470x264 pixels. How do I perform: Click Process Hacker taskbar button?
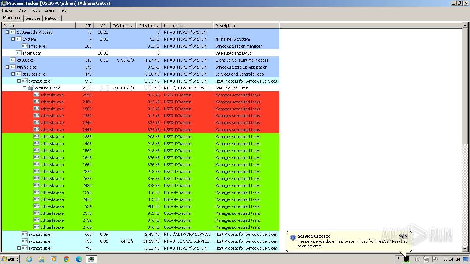91,259
